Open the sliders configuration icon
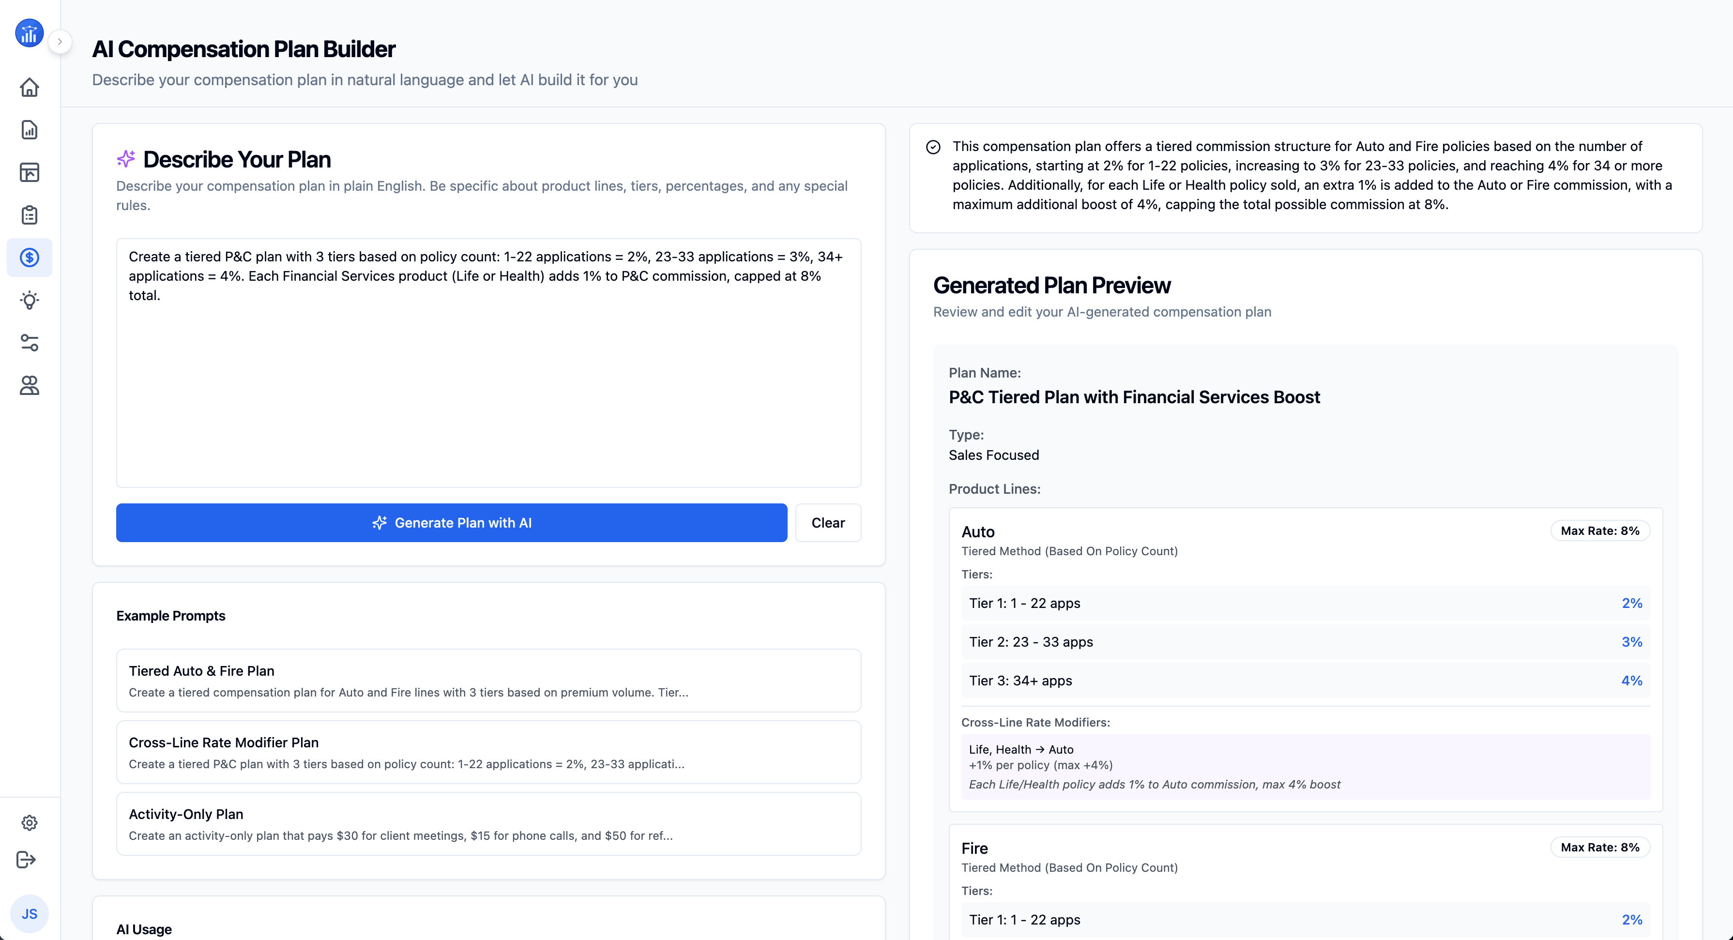The width and height of the screenshot is (1733, 940). tap(29, 343)
